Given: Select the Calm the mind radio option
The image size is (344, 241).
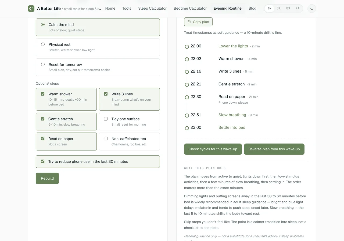Looking at the screenshot, I should [x=43, y=24].
